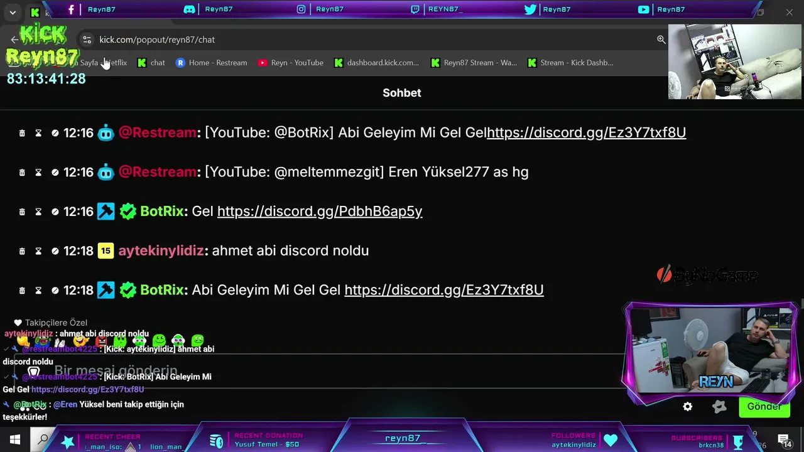
Task: Click the hourglass timeout icon on the @meltemmezgit message
Action: pos(38,172)
